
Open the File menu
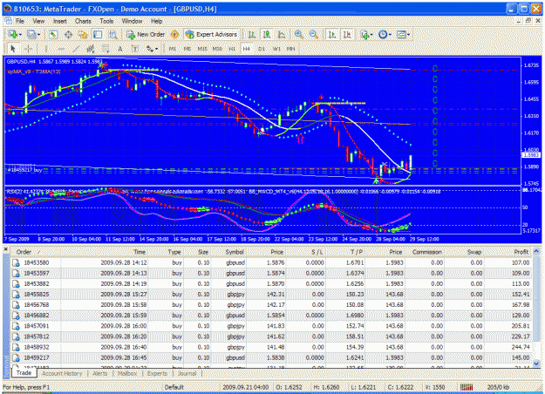pyautogui.click(x=20, y=21)
